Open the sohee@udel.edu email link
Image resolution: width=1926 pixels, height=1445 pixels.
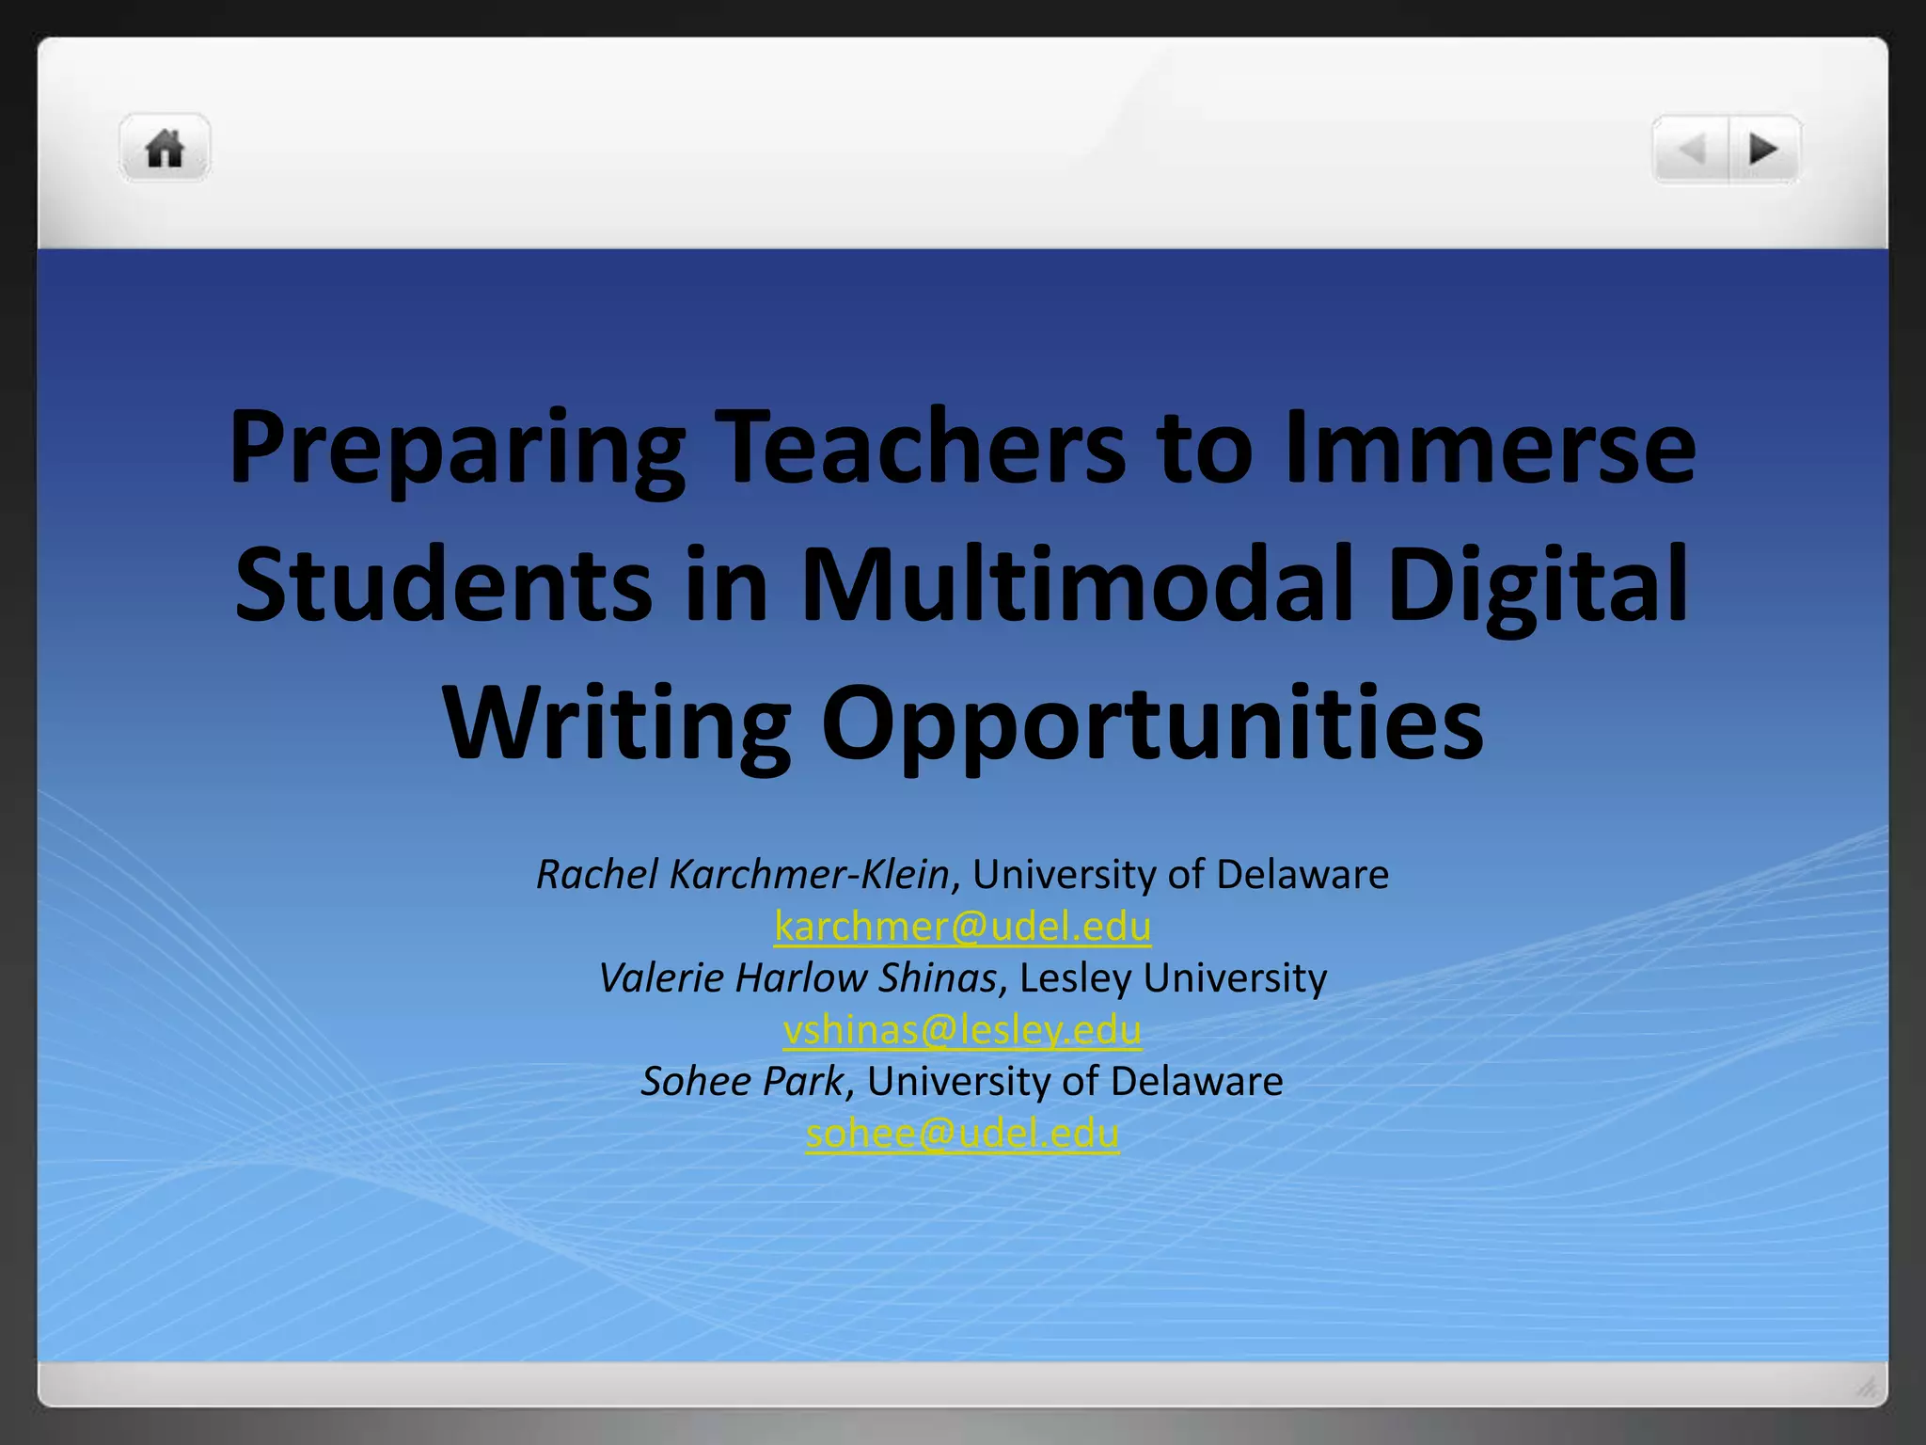(x=962, y=1134)
